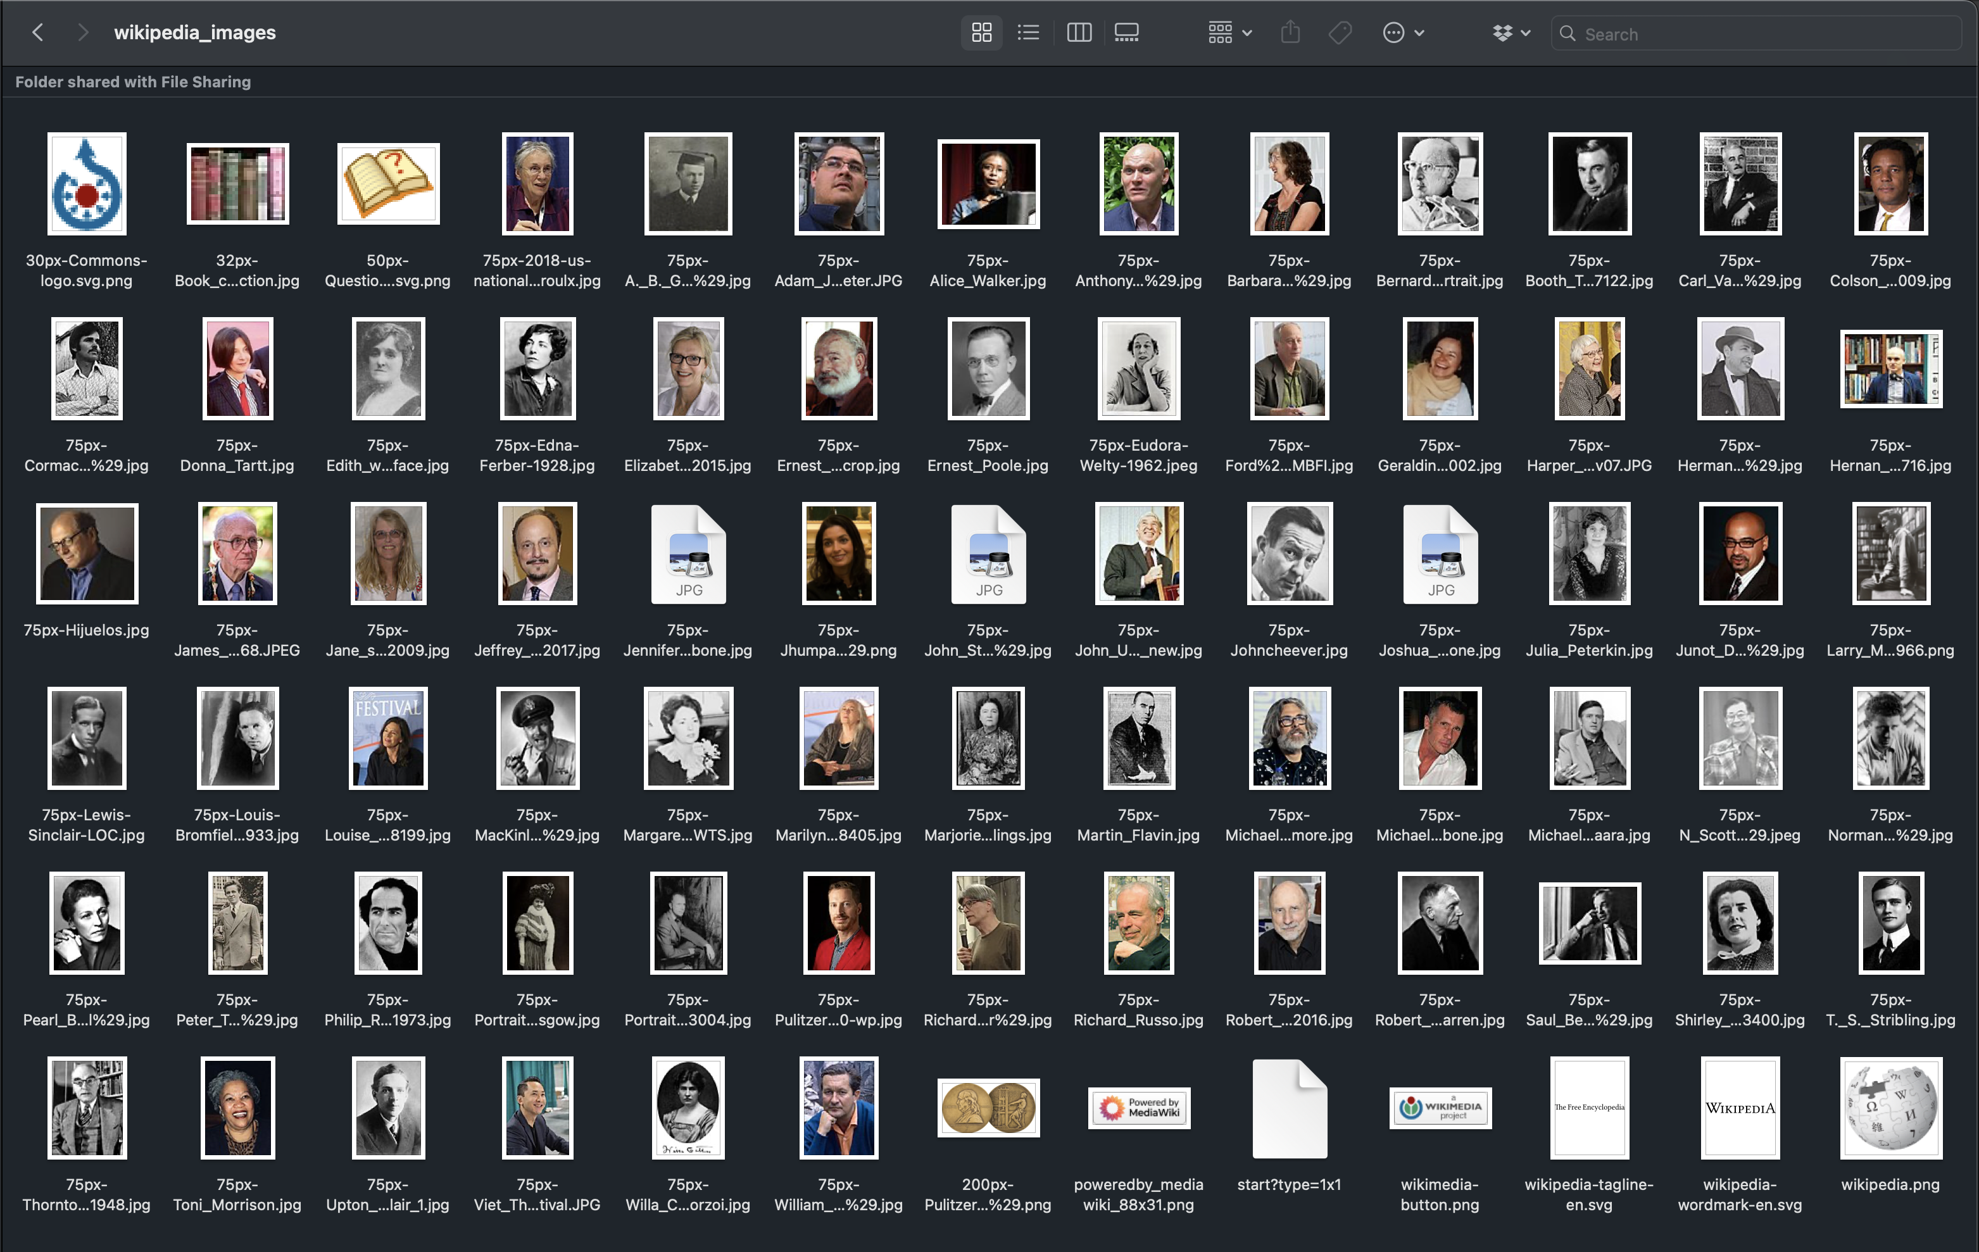Switch to list view
1979x1252 pixels.
(1028, 33)
